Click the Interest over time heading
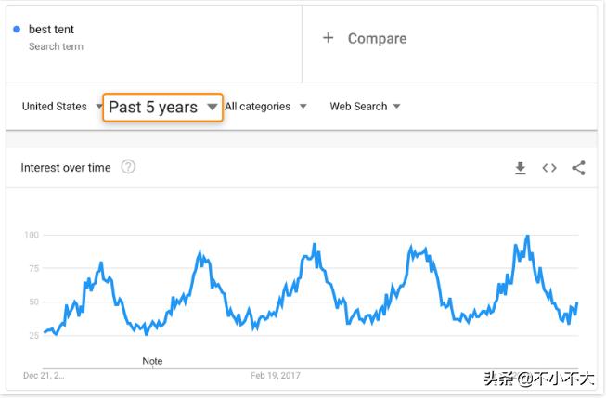This screenshot has height=398, width=606. click(x=66, y=168)
